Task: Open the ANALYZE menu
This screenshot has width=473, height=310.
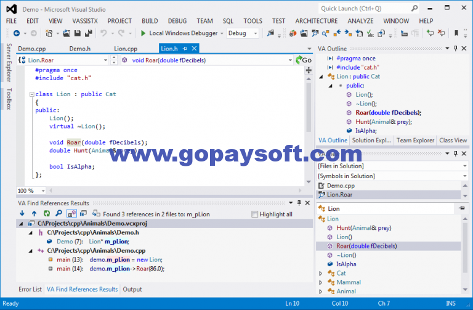Action: tap(360, 21)
